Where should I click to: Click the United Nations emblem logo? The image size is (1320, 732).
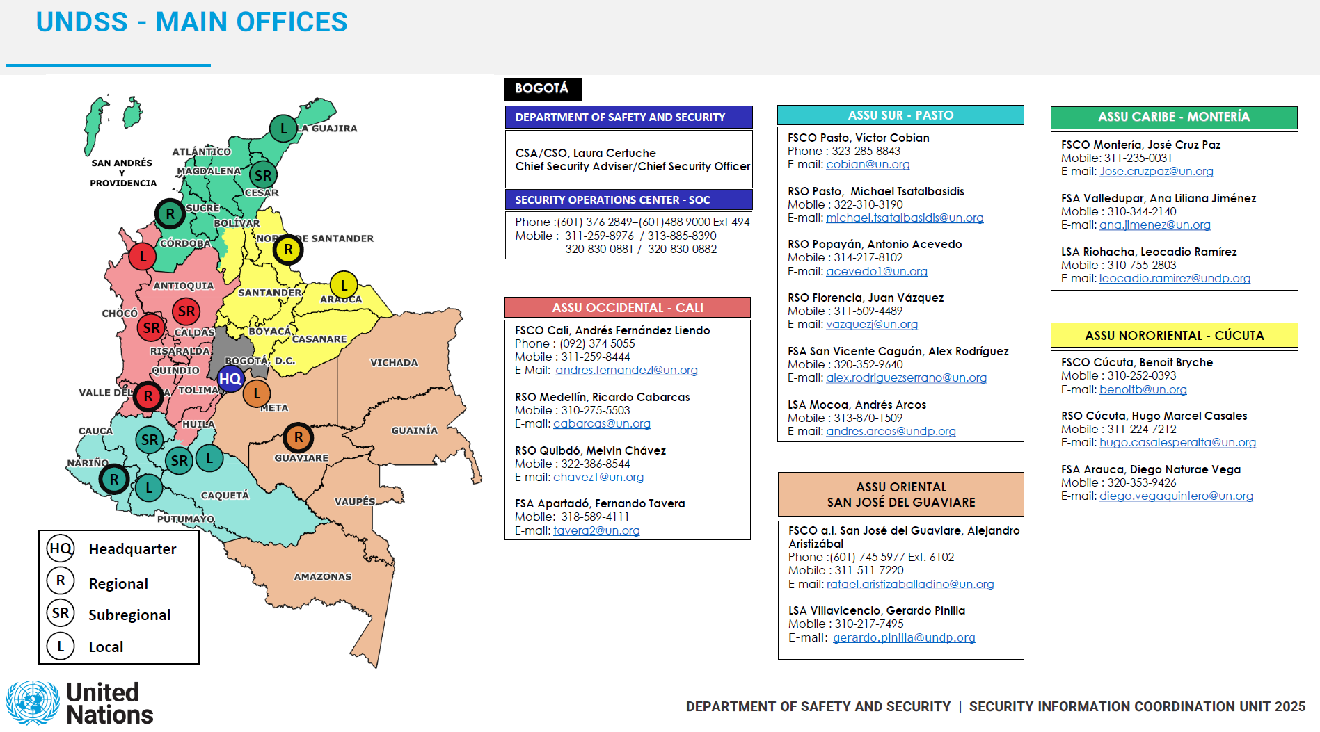(33, 703)
